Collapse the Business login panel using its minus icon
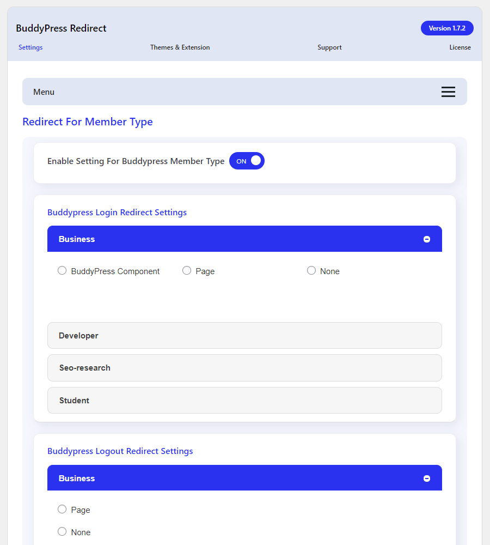This screenshot has width=490, height=545. [426, 239]
